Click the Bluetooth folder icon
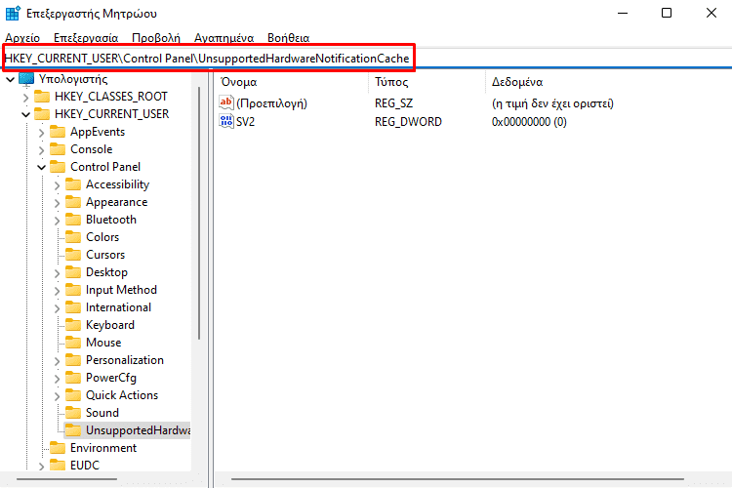 (73, 220)
